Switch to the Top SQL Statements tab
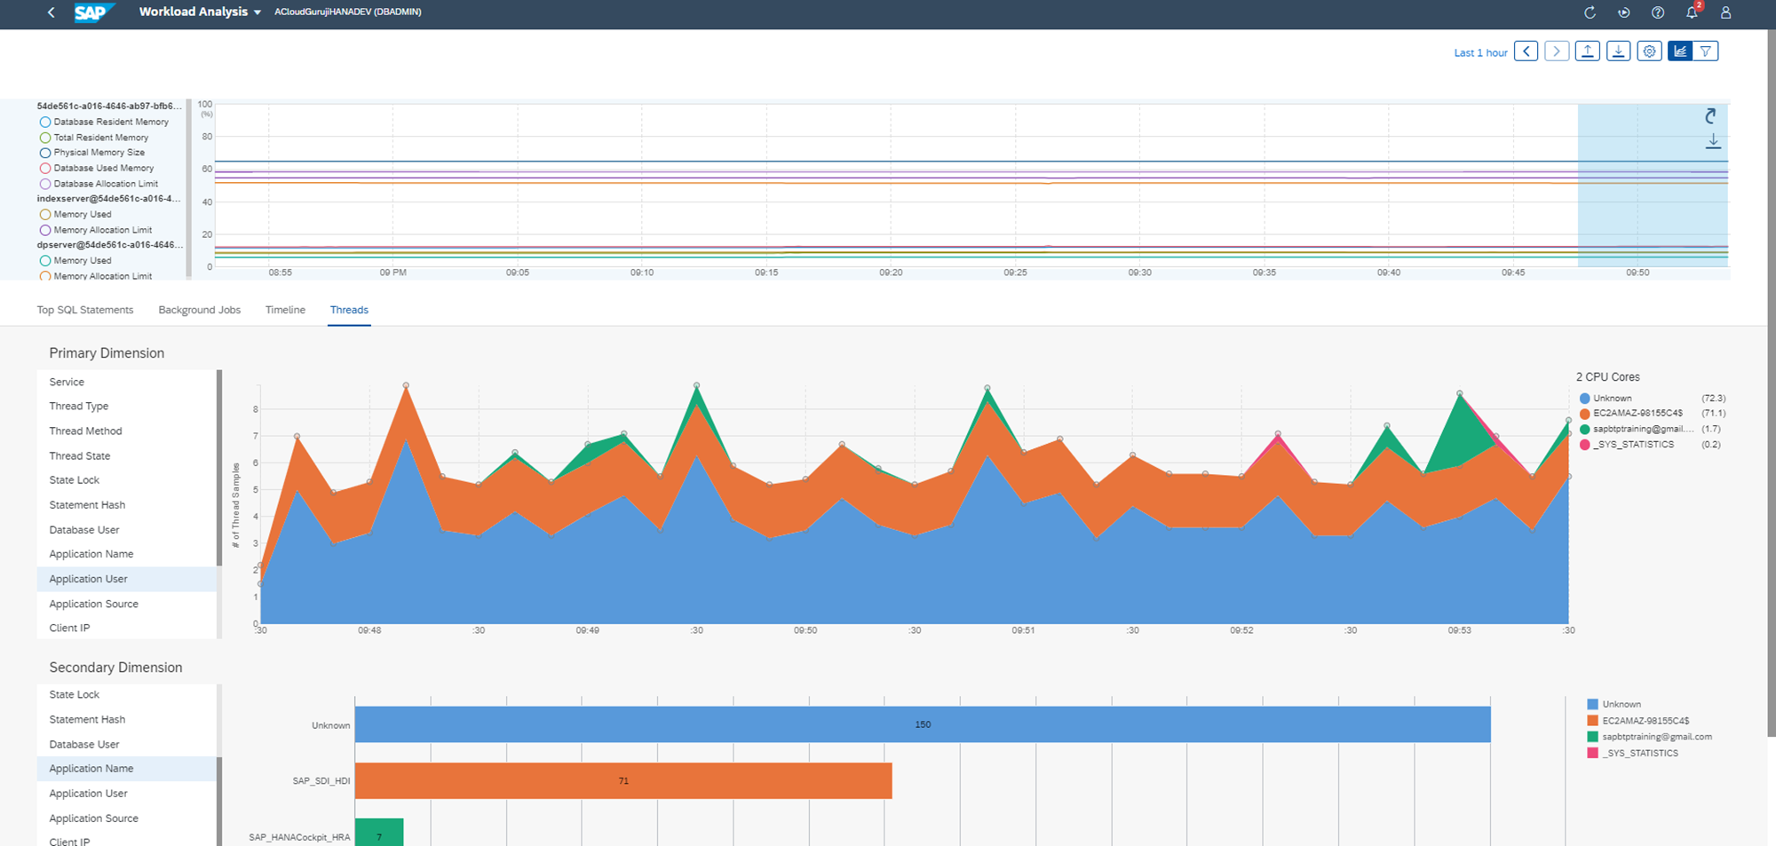This screenshot has width=1776, height=846. [x=85, y=310]
